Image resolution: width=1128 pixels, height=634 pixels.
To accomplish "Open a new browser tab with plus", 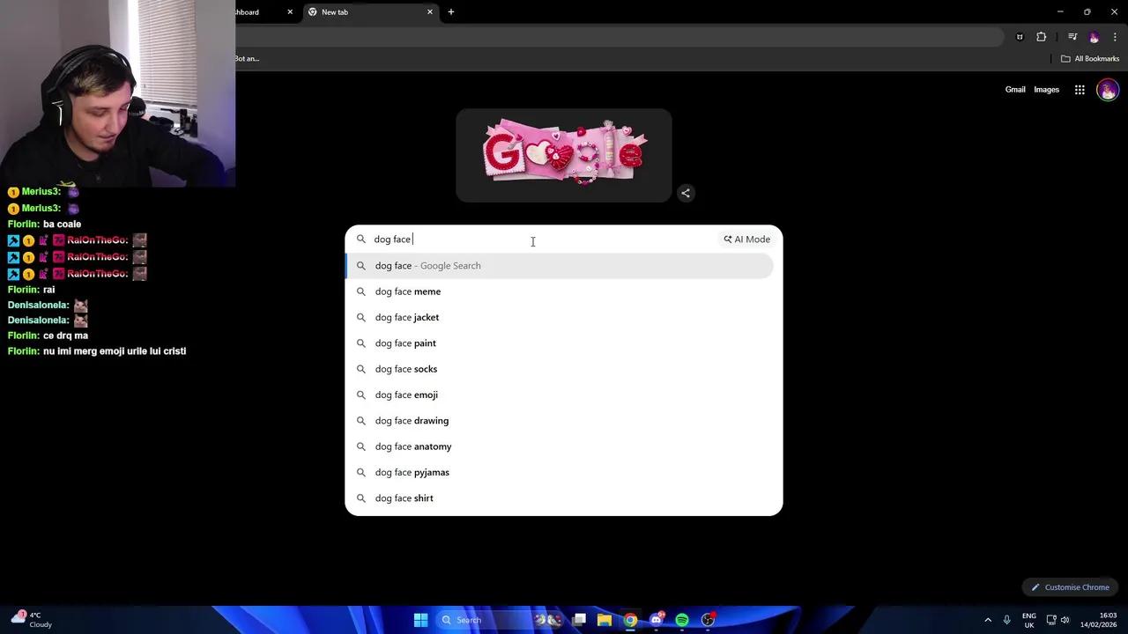I will click(451, 12).
